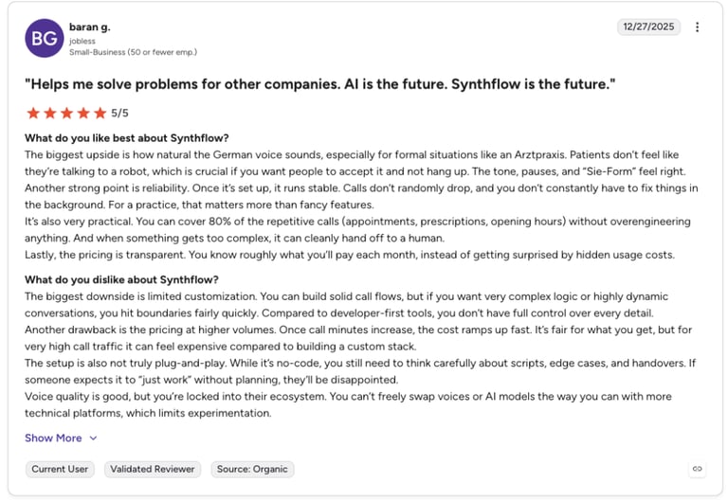Click the fourth rating star
The width and height of the screenshot is (728, 500).
83,114
